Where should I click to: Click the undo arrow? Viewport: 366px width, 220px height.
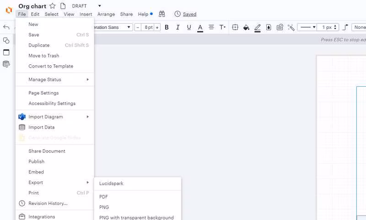pyautogui.click(x=6, y=27)
